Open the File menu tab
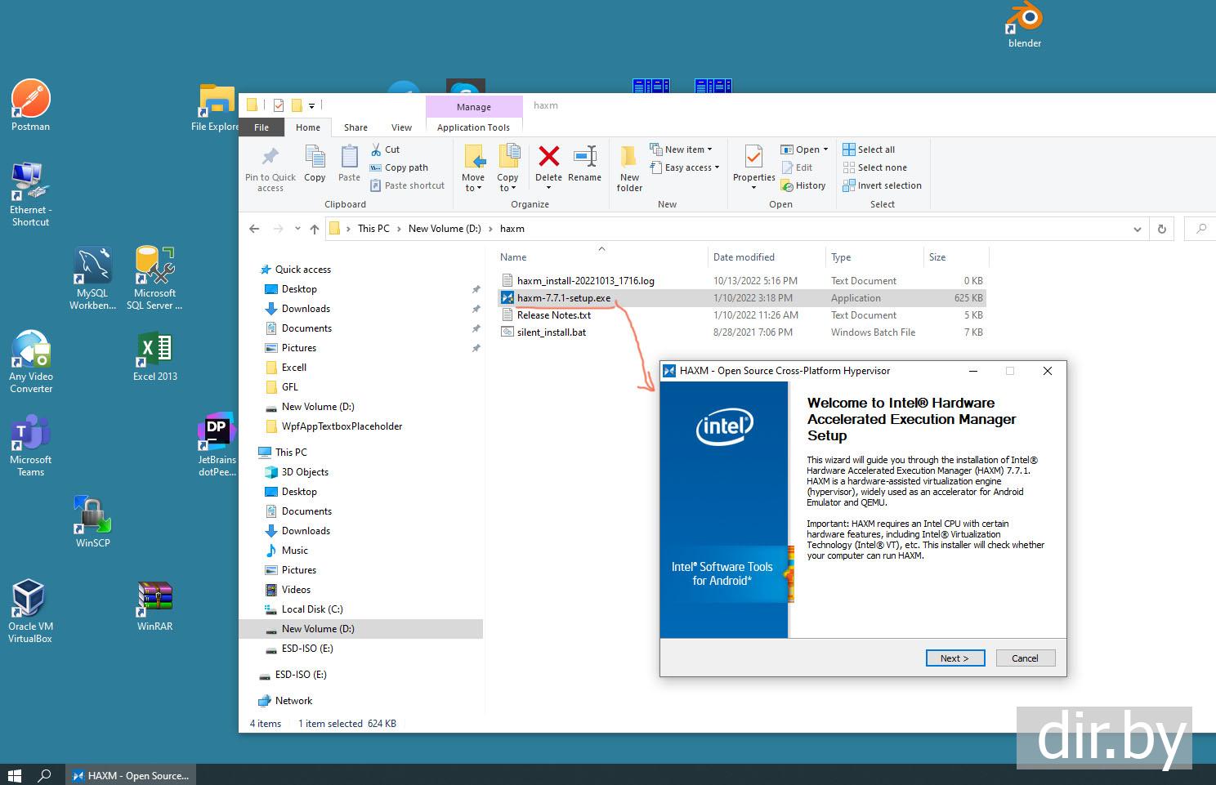The width and height of the screenshot is (1216, 785). 262,127
